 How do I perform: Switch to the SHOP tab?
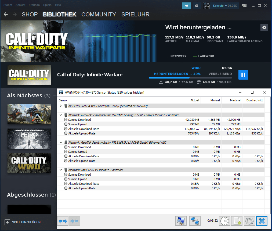(x=30, y=15)
